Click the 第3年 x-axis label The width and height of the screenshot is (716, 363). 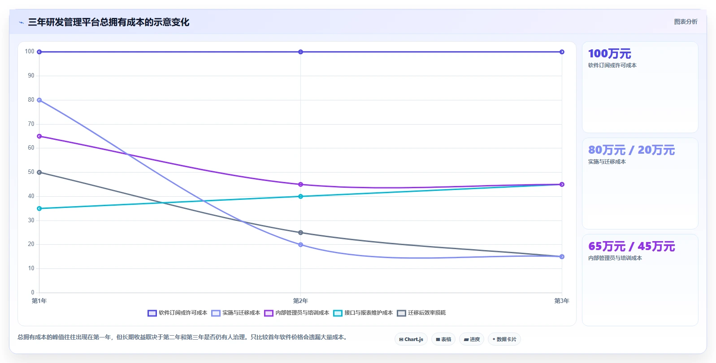[562, 301]
